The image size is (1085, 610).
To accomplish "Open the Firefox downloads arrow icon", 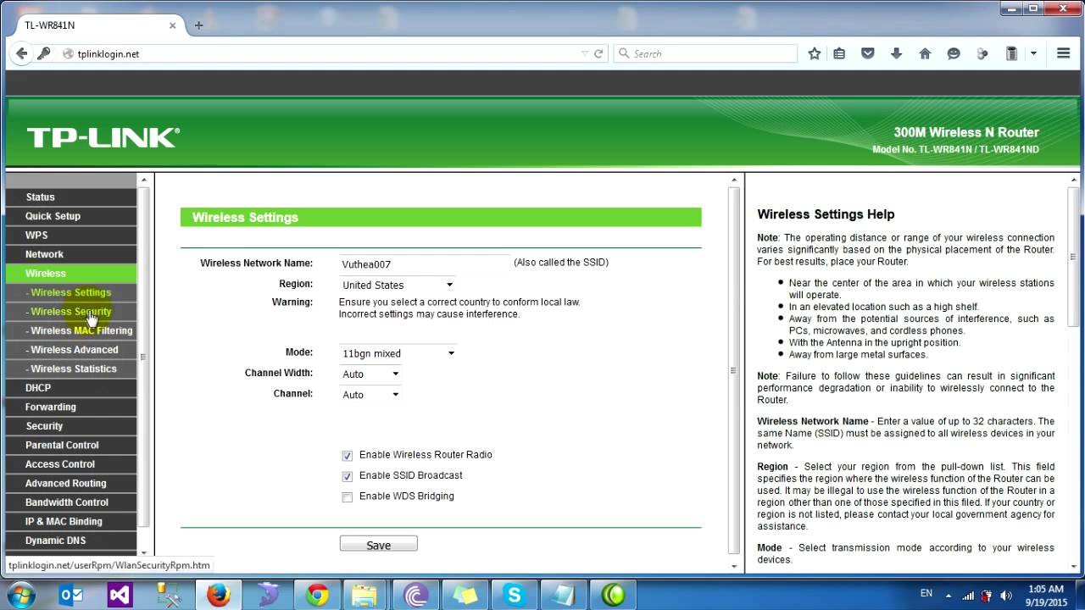I will [x=896, y=53].
